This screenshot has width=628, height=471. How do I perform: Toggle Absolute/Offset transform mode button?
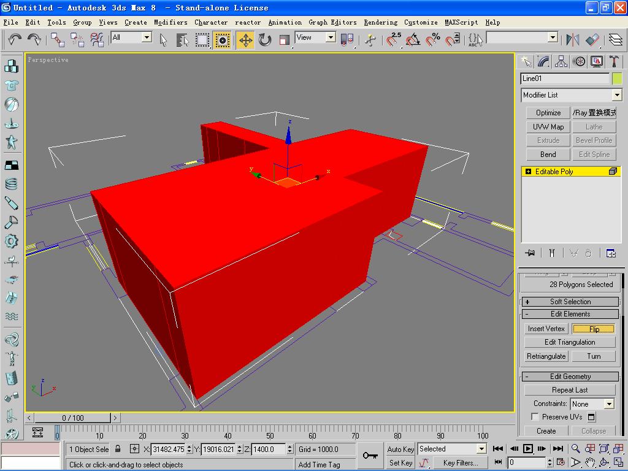point(134,448)
